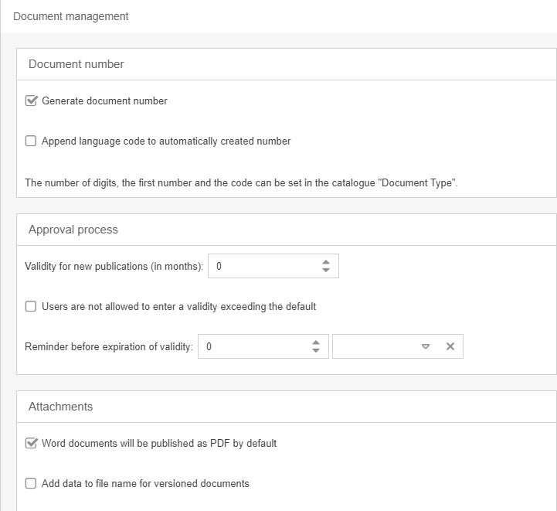Image resolution: width=557 pixels, height=511 pixels.
Task: Increase reminder before expiration value
Action: click(x=315, y=342)
